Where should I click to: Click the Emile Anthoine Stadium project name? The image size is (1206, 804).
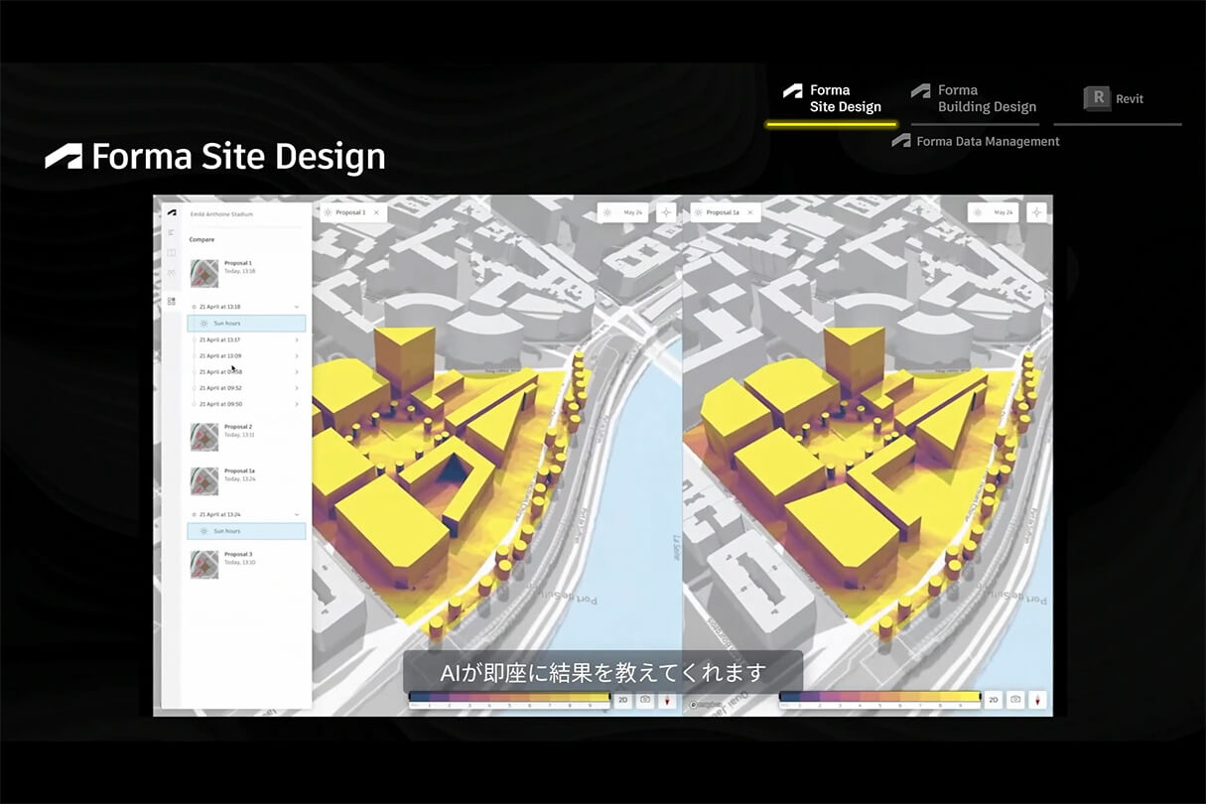click(221, 214)
